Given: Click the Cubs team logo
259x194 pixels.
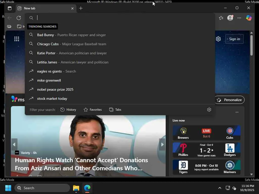Looking at the screenshot, I should [x=230, y=131].
